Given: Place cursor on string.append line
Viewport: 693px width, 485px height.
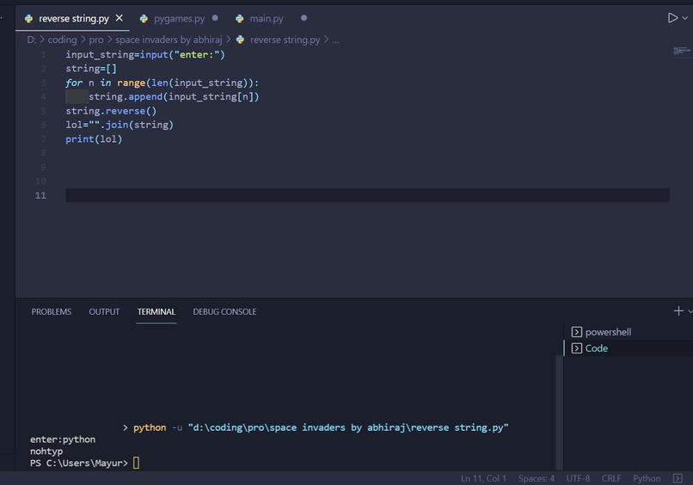Looking at the screenshot, I should click(174, 97).
